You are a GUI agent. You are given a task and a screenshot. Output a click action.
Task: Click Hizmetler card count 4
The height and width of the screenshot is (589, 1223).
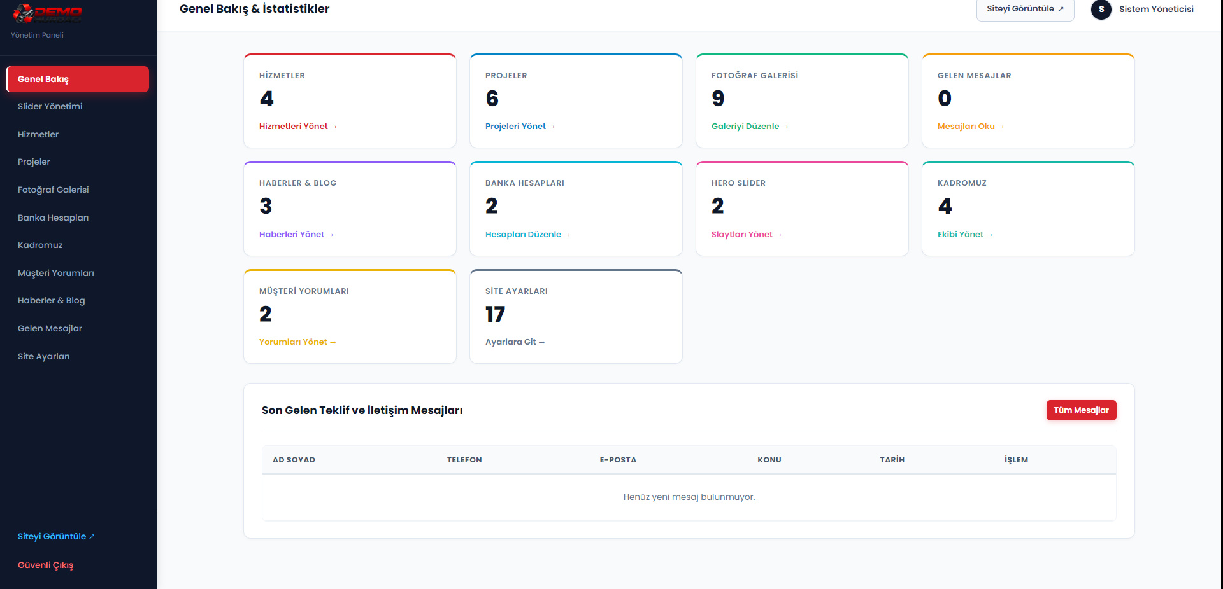(266, 99)
